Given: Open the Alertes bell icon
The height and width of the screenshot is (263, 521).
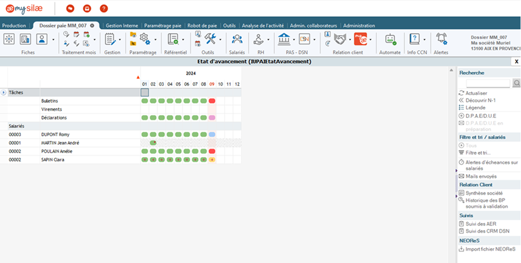Looking at the screenshot, I should (441, 39).
